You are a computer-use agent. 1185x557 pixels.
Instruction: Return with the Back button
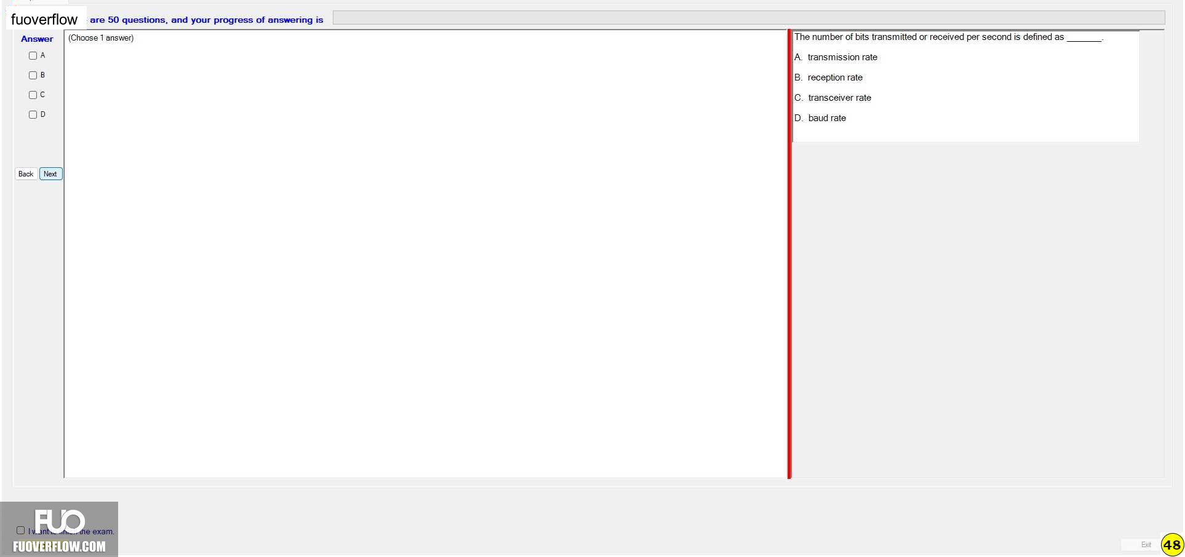(26, 174)
